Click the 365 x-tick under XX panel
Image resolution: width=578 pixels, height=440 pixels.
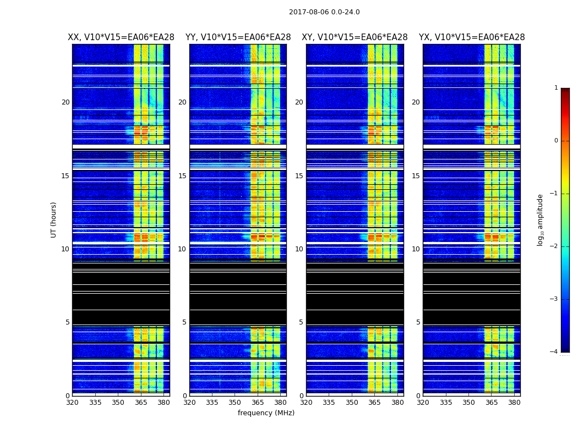click(x=141, y=402)
